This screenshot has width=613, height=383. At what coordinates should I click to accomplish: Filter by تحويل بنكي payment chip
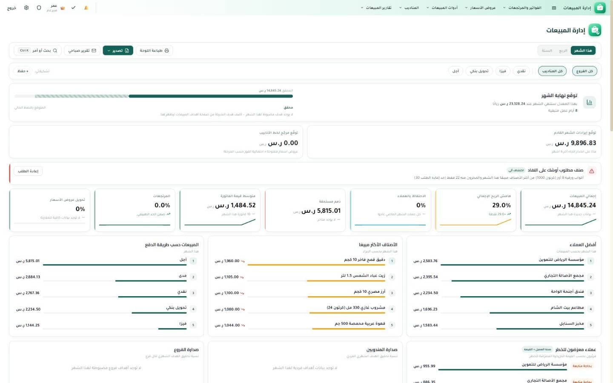(x=479, y=71)
